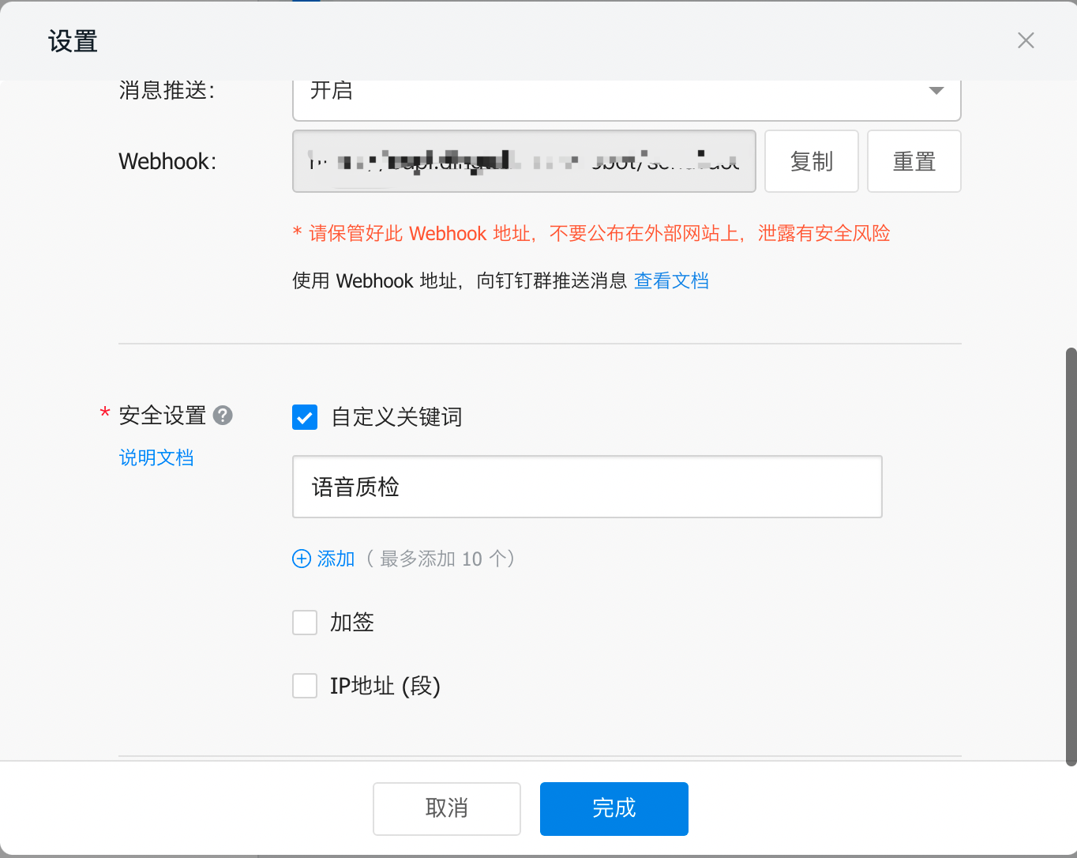Viewport: 1077px width, 858px height.
Task: Open the 查看文档 link
Action: (x=671, y=280)
